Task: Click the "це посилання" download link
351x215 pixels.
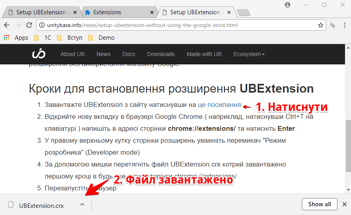Action: coord(219,105)
